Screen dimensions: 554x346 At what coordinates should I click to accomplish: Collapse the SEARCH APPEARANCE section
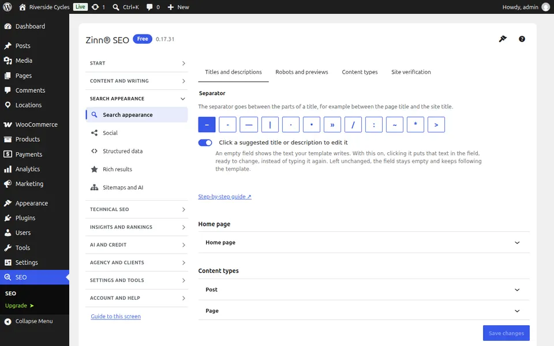[137, 99]
